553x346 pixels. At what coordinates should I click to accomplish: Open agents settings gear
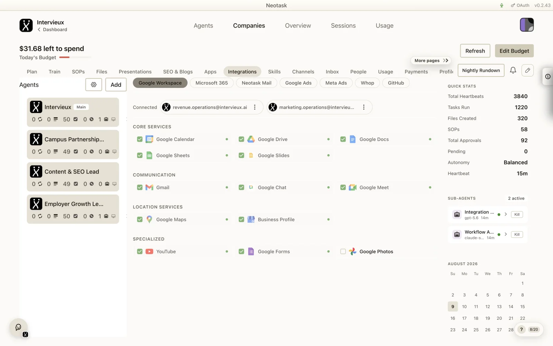[x=94, y=85]
